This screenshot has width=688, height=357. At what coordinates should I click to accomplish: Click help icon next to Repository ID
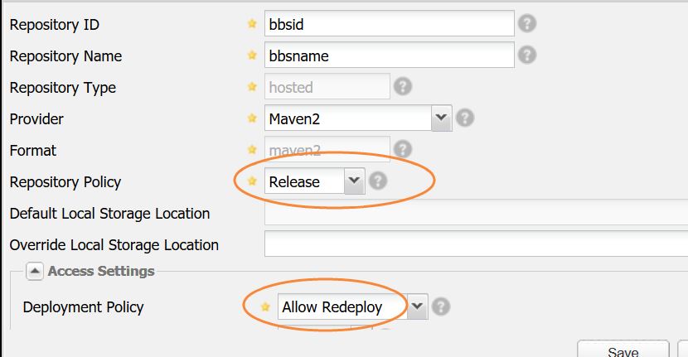(x=526, y=23)
